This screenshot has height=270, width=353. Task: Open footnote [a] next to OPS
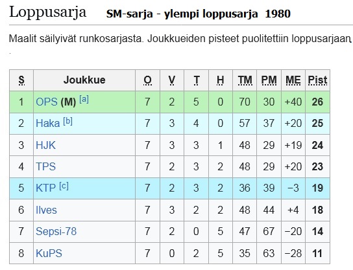84,100
